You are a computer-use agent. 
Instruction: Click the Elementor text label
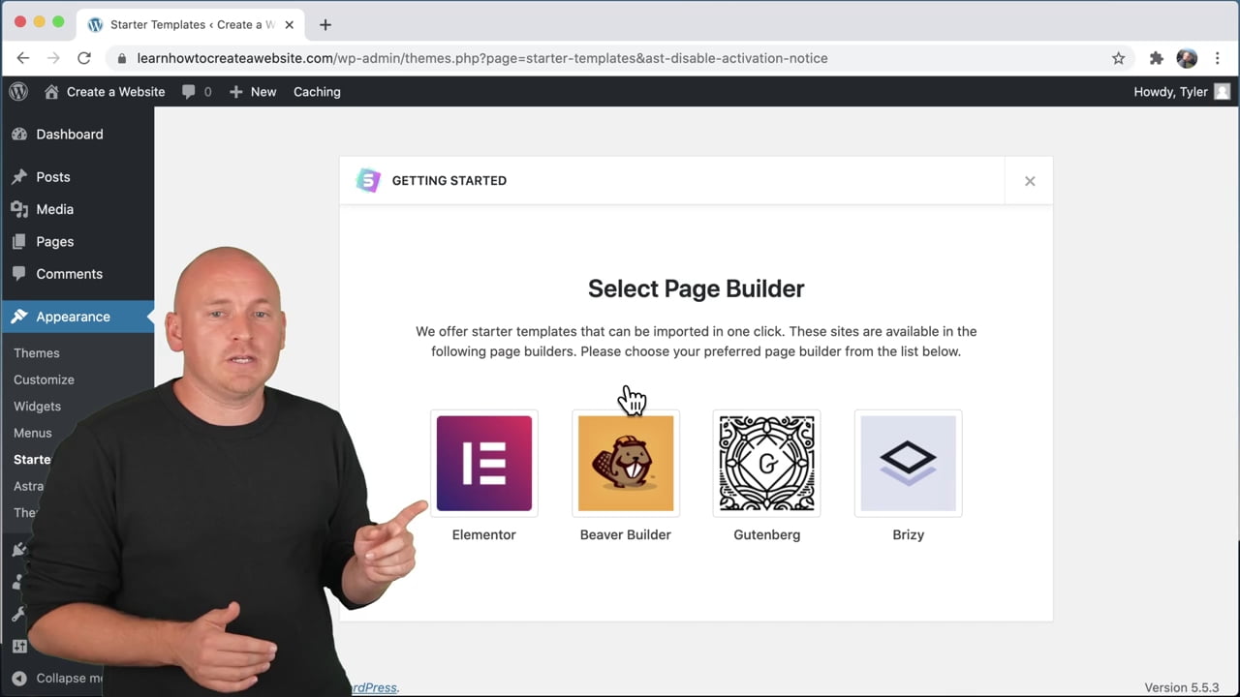(x=484, y=534)
